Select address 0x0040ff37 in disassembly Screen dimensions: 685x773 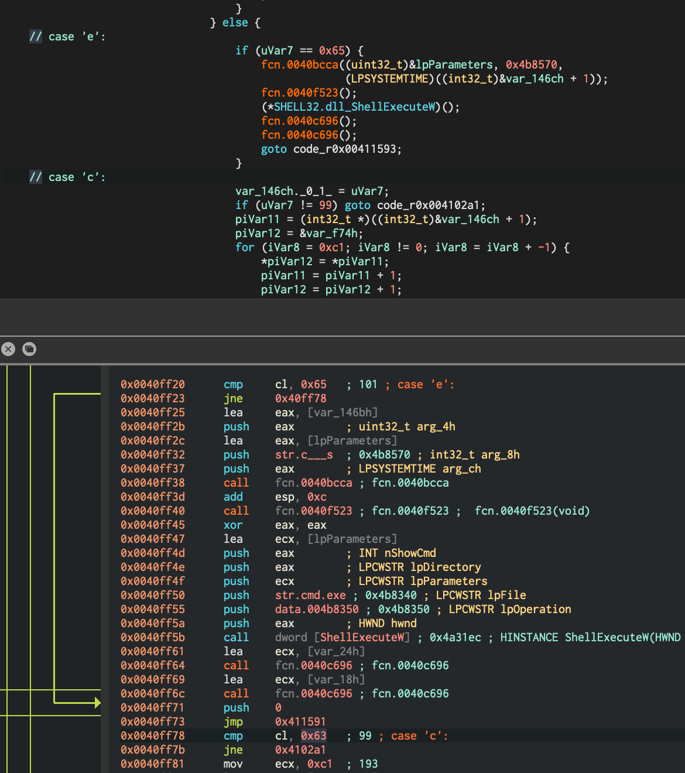coord(153,468)
